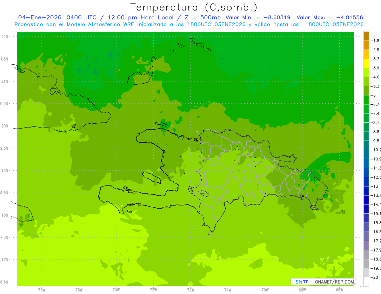The image size is (381, 294).
Task: Click the SisTT – ONAMET/REP.DOM. credit box
Action: pyautogui.click(x=324, y=282)
